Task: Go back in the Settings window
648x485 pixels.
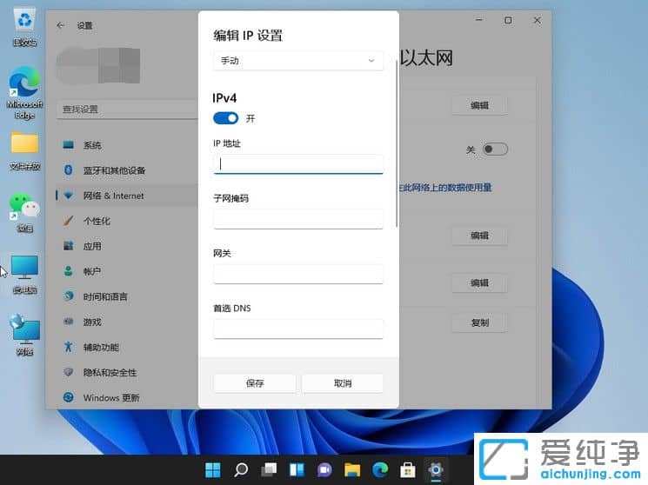Action: click(61, 25)
